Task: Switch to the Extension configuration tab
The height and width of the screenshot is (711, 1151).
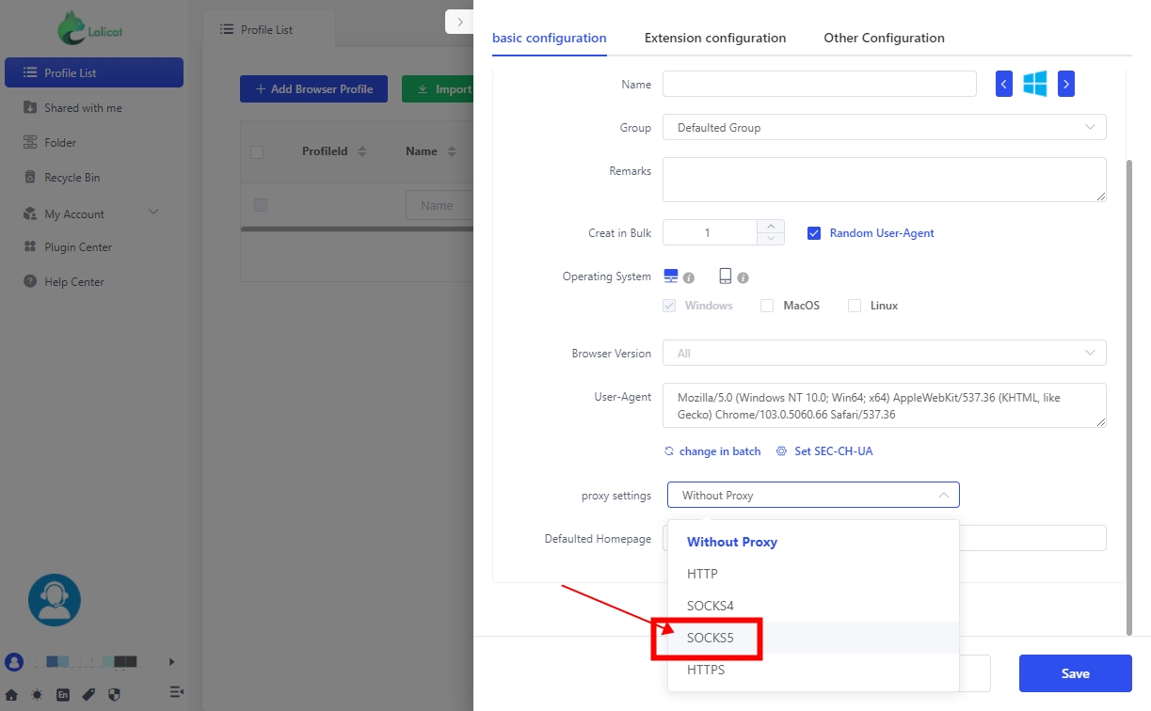Action: [x=714, y=39]
